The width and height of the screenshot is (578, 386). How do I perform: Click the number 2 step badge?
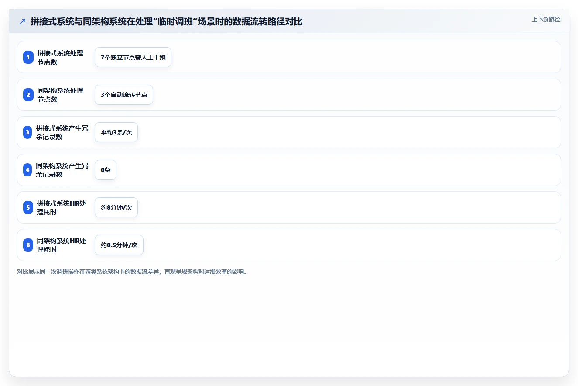(28, 95)
